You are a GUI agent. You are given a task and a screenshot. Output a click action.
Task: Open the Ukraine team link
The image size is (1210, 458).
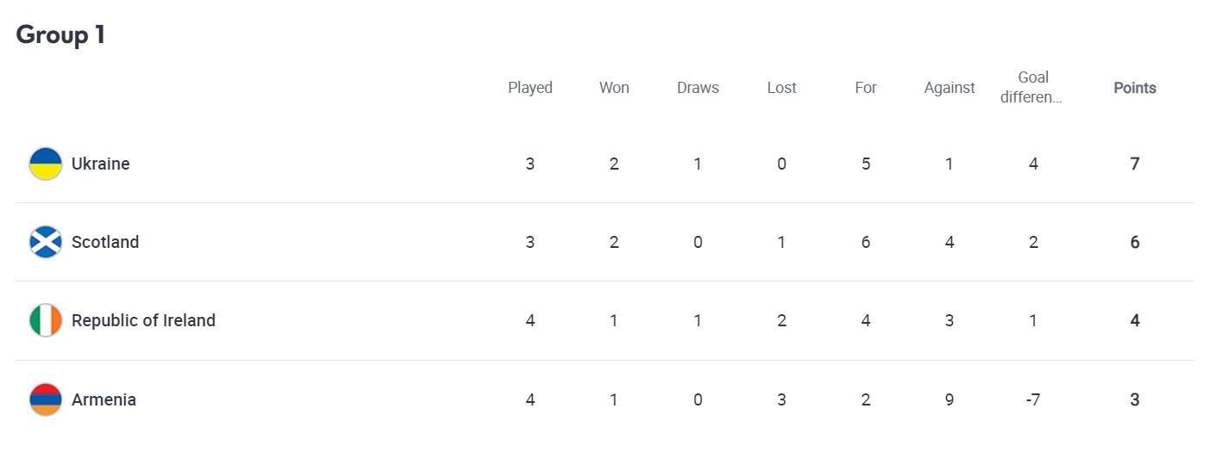tap(100, 164)
